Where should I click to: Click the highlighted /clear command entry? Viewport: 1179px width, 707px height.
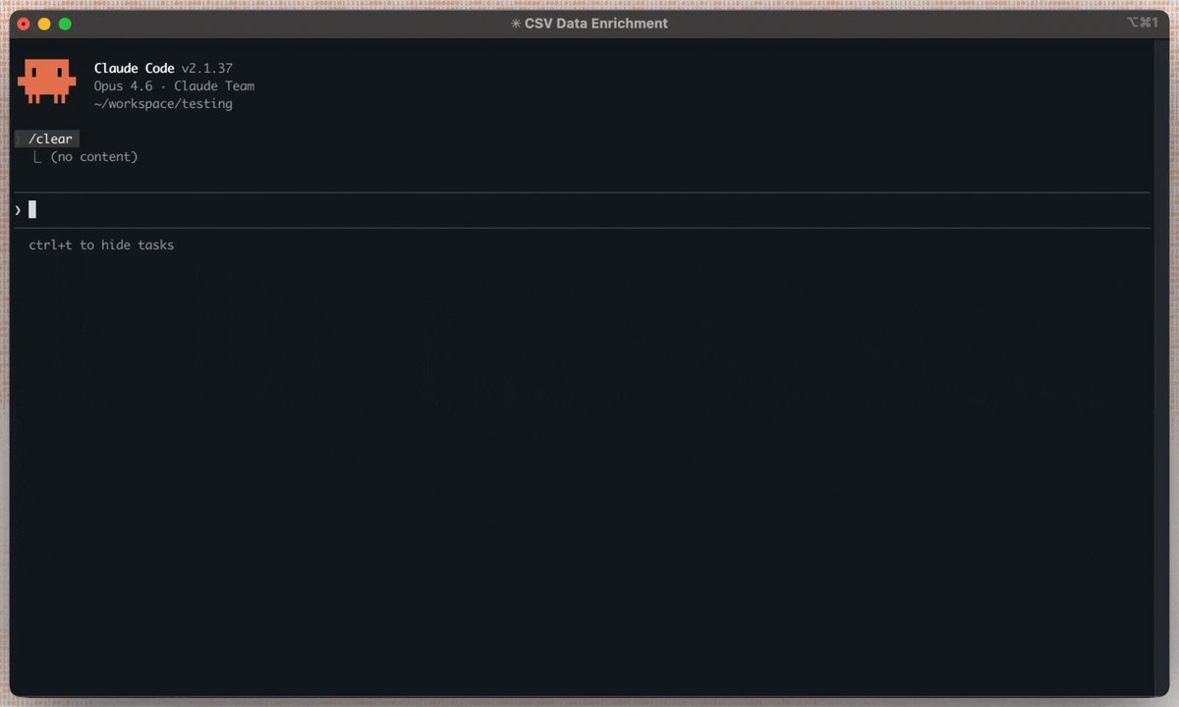click(46, 138)
